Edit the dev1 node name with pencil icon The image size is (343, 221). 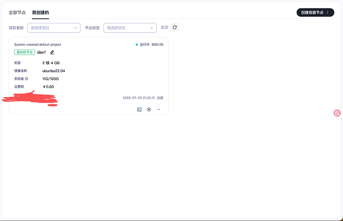pyautogui.click(x=52, y=52)
